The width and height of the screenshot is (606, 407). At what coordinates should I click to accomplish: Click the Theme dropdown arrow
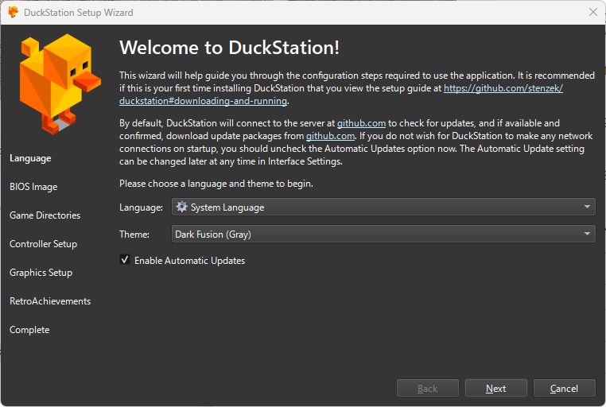(x=587, y=234)
